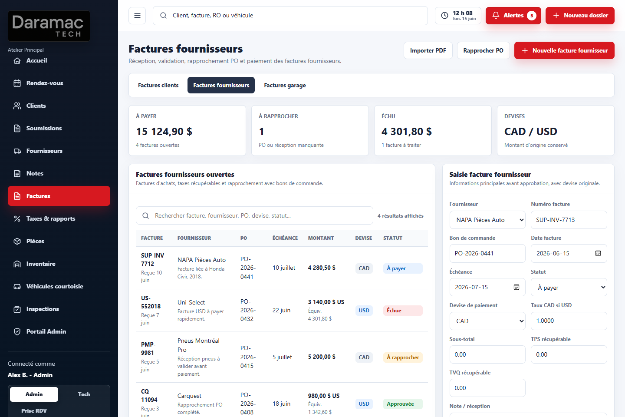Click the Échéance field 2026-07-15

click(487, 287)
